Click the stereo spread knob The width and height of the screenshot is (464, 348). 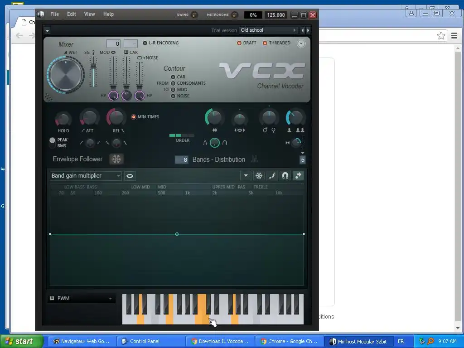click(239, 118)
